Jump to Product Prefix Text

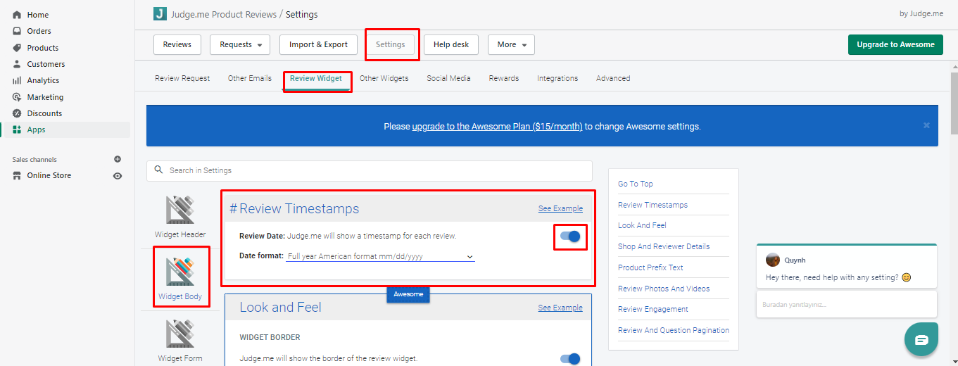coord(650,267)
